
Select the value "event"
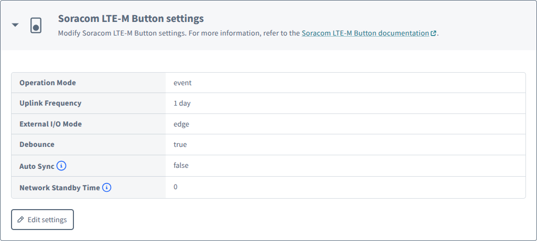[x=182, y=83]
